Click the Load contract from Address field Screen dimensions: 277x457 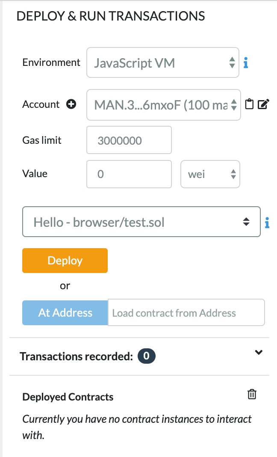(x=186, y=312)
